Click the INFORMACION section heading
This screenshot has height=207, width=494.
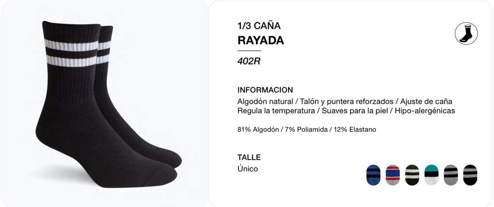coord(265,90)
